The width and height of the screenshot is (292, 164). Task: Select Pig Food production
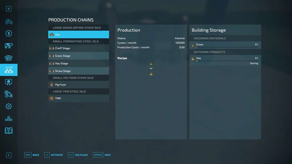(x=78, y=85)
